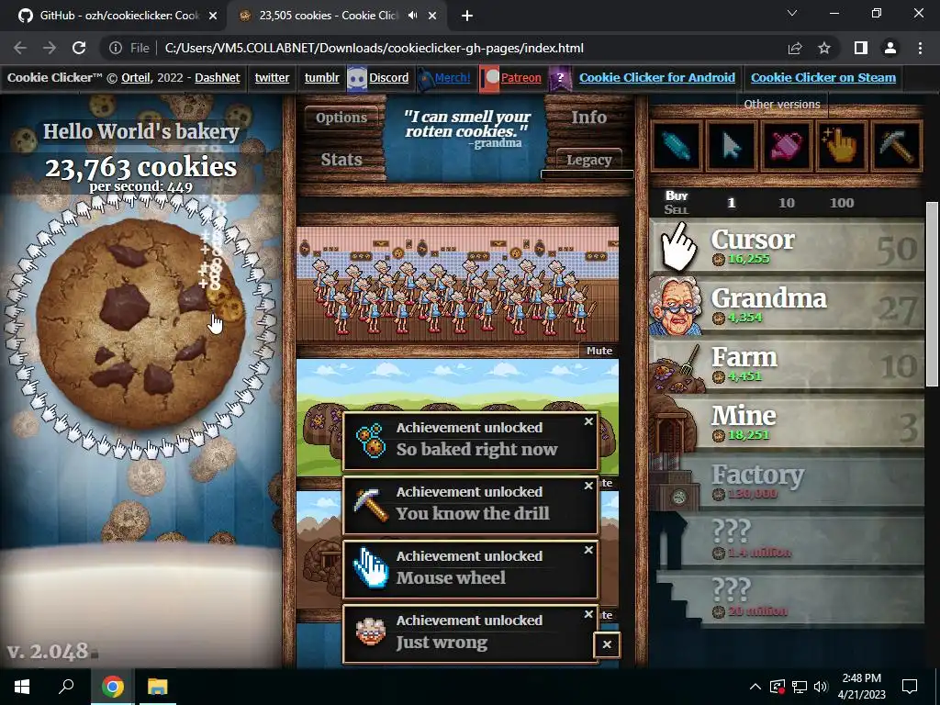Open the Patreon link

click(x=521, y=77)
